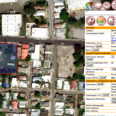Image resolution: width=116 pixels, height=116 pixels.
Task: Click the outlined layers stack icon
Action: (x=107, y=6)
